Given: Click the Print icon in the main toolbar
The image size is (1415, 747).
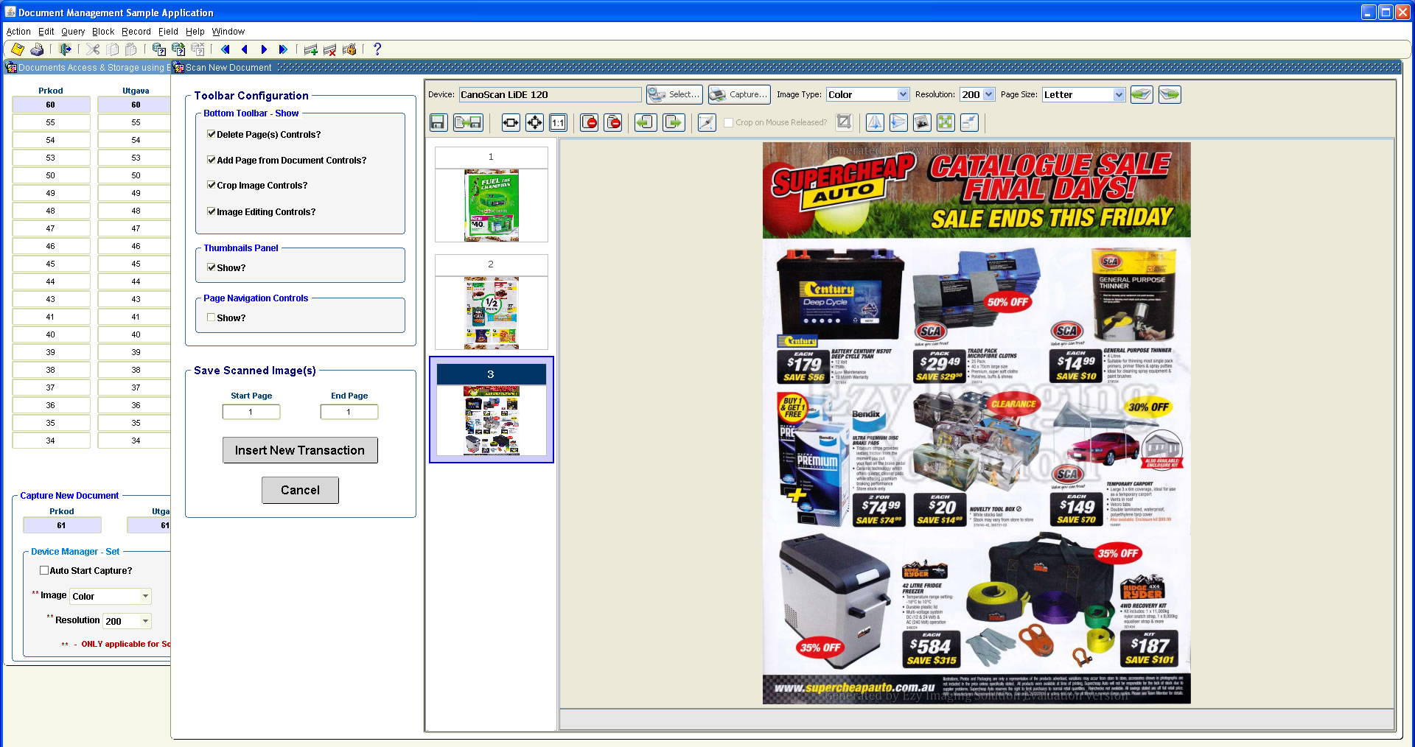Looking at the screenshot, I should tap(37, 49).
